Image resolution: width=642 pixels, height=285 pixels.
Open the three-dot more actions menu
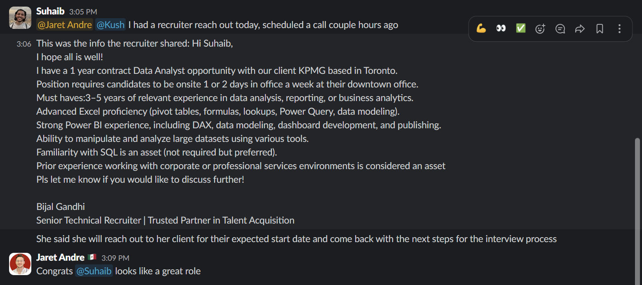pyautogui.click(x=619, y=28)
